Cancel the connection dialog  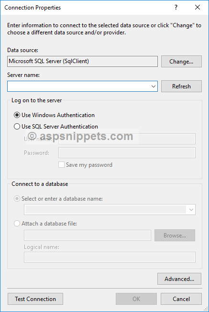tap(181, 299)
